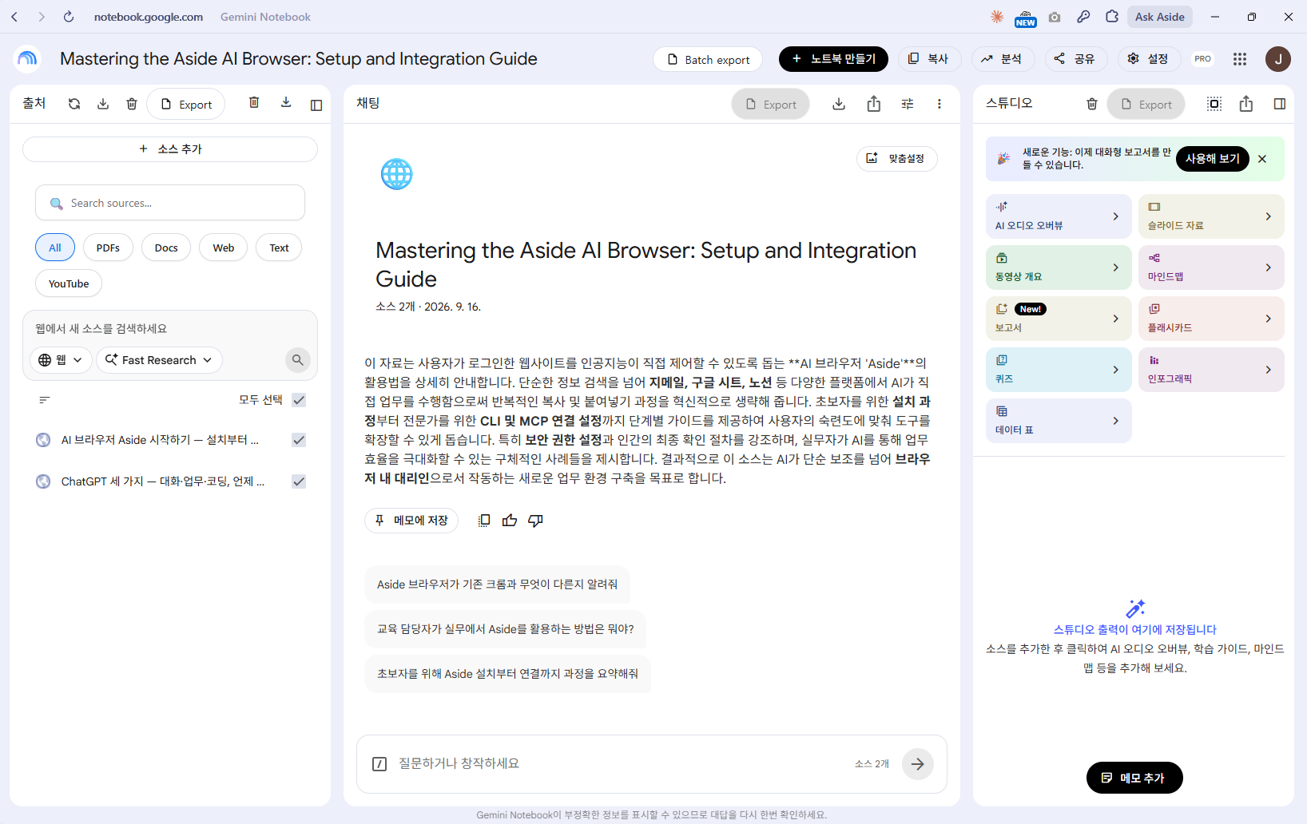Screen dimensions: 1307x824
Task: Expand the 플래시카드 card arrow
Action: pos(1268,319)
